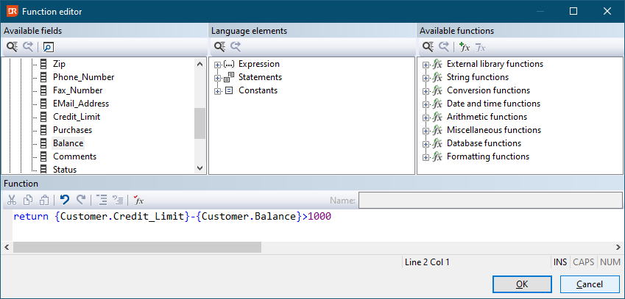Viewport: 625px width, 299px height.
Task: Click the greyed-out fx icon in Available functions toolbar
Action: tap(480, 47)
